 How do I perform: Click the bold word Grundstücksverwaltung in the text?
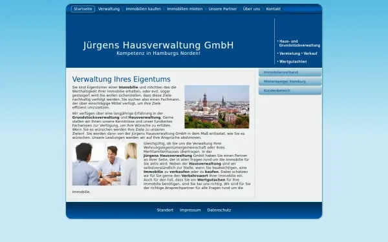(96, 117)
